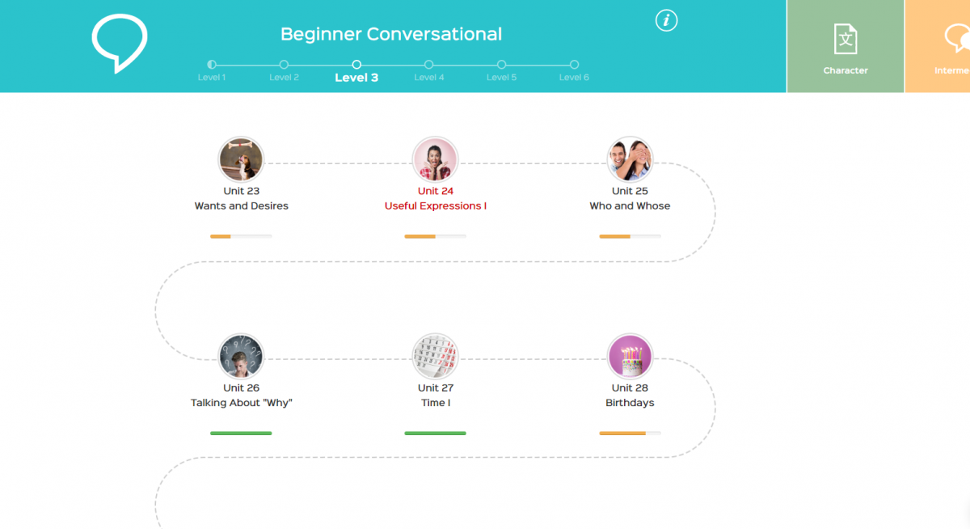970x529 pixels.
Task: Click the Useful Expressions I link
Action: click(436, 206)
